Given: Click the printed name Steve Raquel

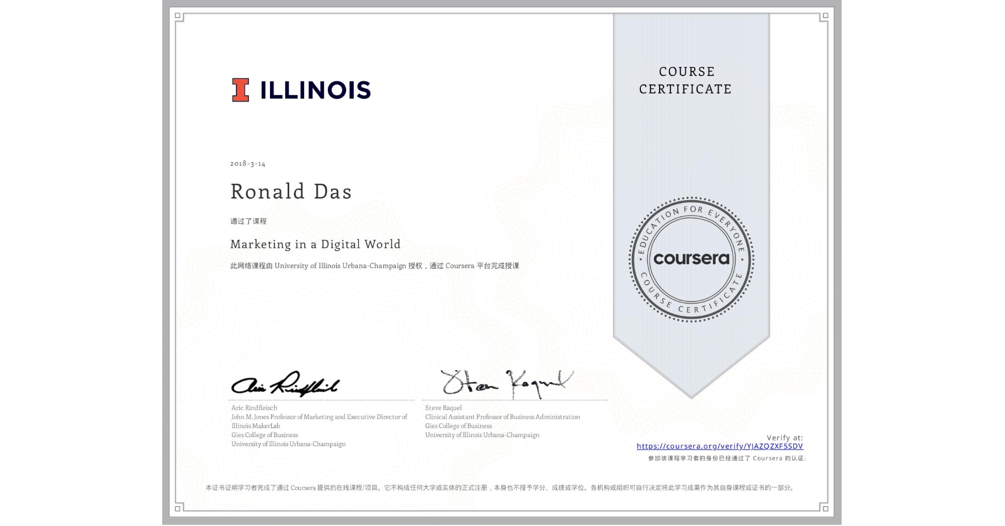Looking at the screenshot, I should tap(444, 408).
